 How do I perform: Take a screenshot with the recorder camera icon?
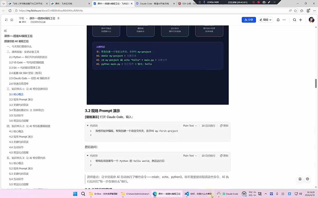coord(264,2)
